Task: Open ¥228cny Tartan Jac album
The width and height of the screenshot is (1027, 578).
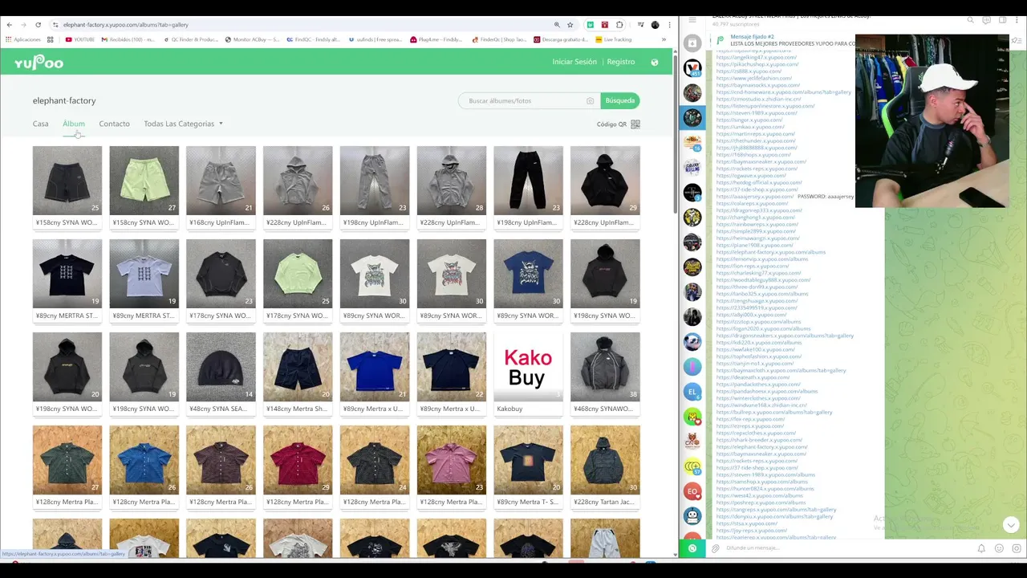Action: (605, 466)
